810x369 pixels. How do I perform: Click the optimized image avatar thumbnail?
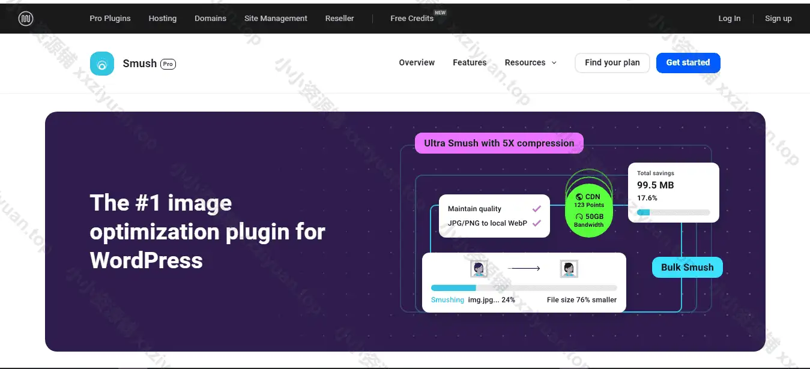(x=569, y=269)
